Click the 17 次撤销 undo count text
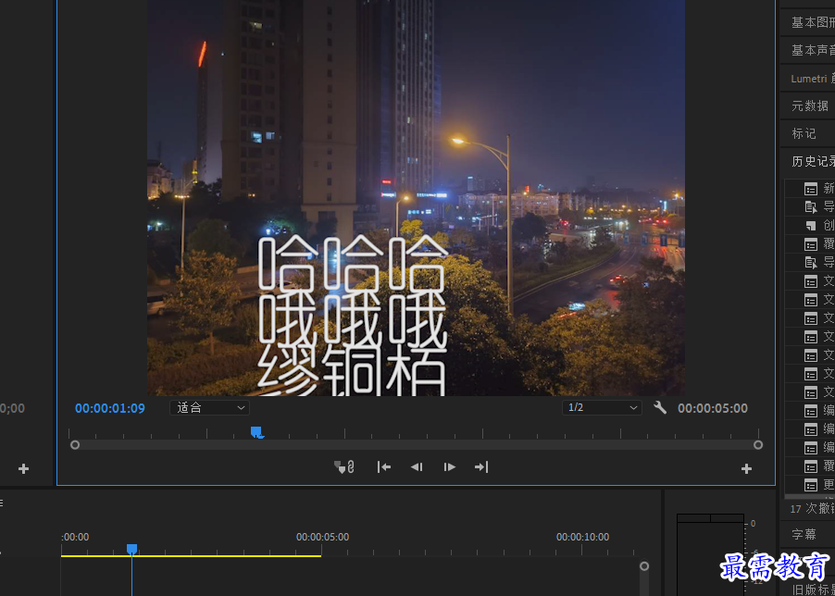Viewport: 835px width, 596px height. tap(812, 509)
